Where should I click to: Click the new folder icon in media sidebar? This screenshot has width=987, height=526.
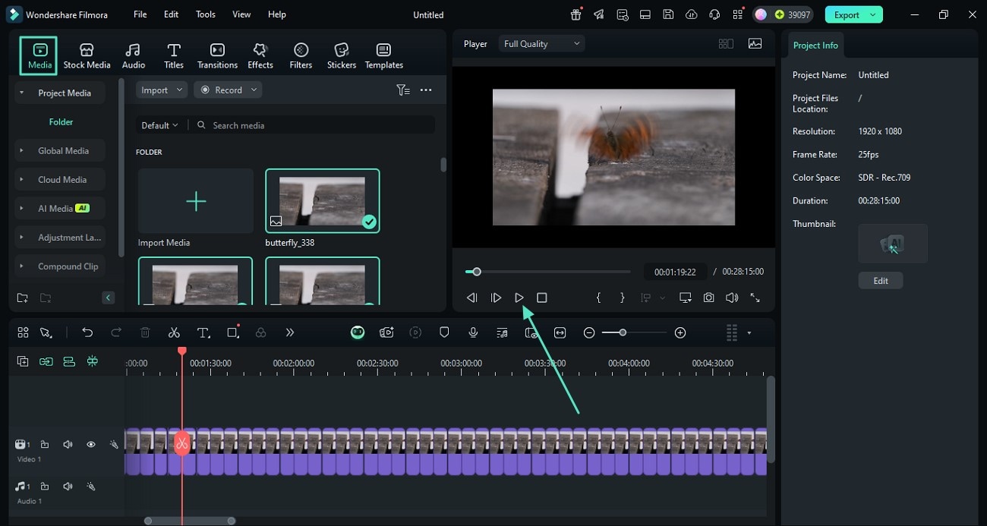click(22, 298)
